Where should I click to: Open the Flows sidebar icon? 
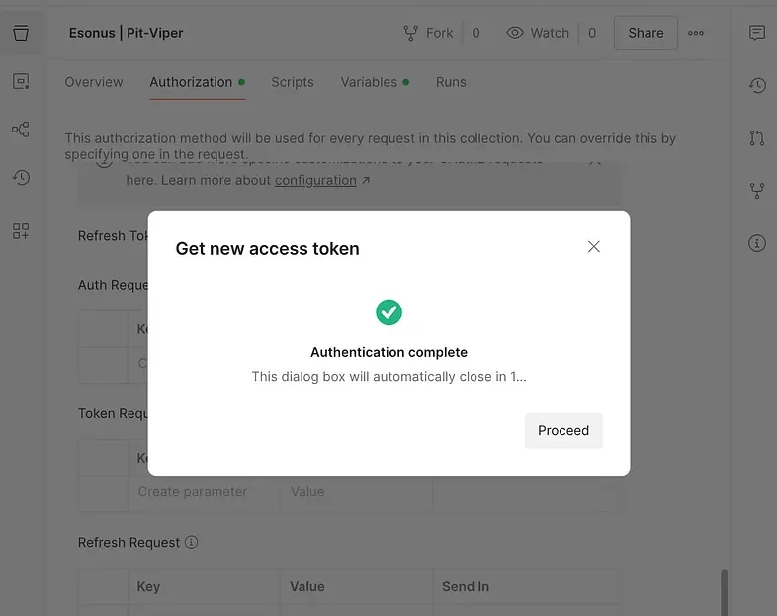click(21, 130)
